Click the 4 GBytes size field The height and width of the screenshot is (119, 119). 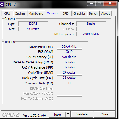(x=33, y=29)
